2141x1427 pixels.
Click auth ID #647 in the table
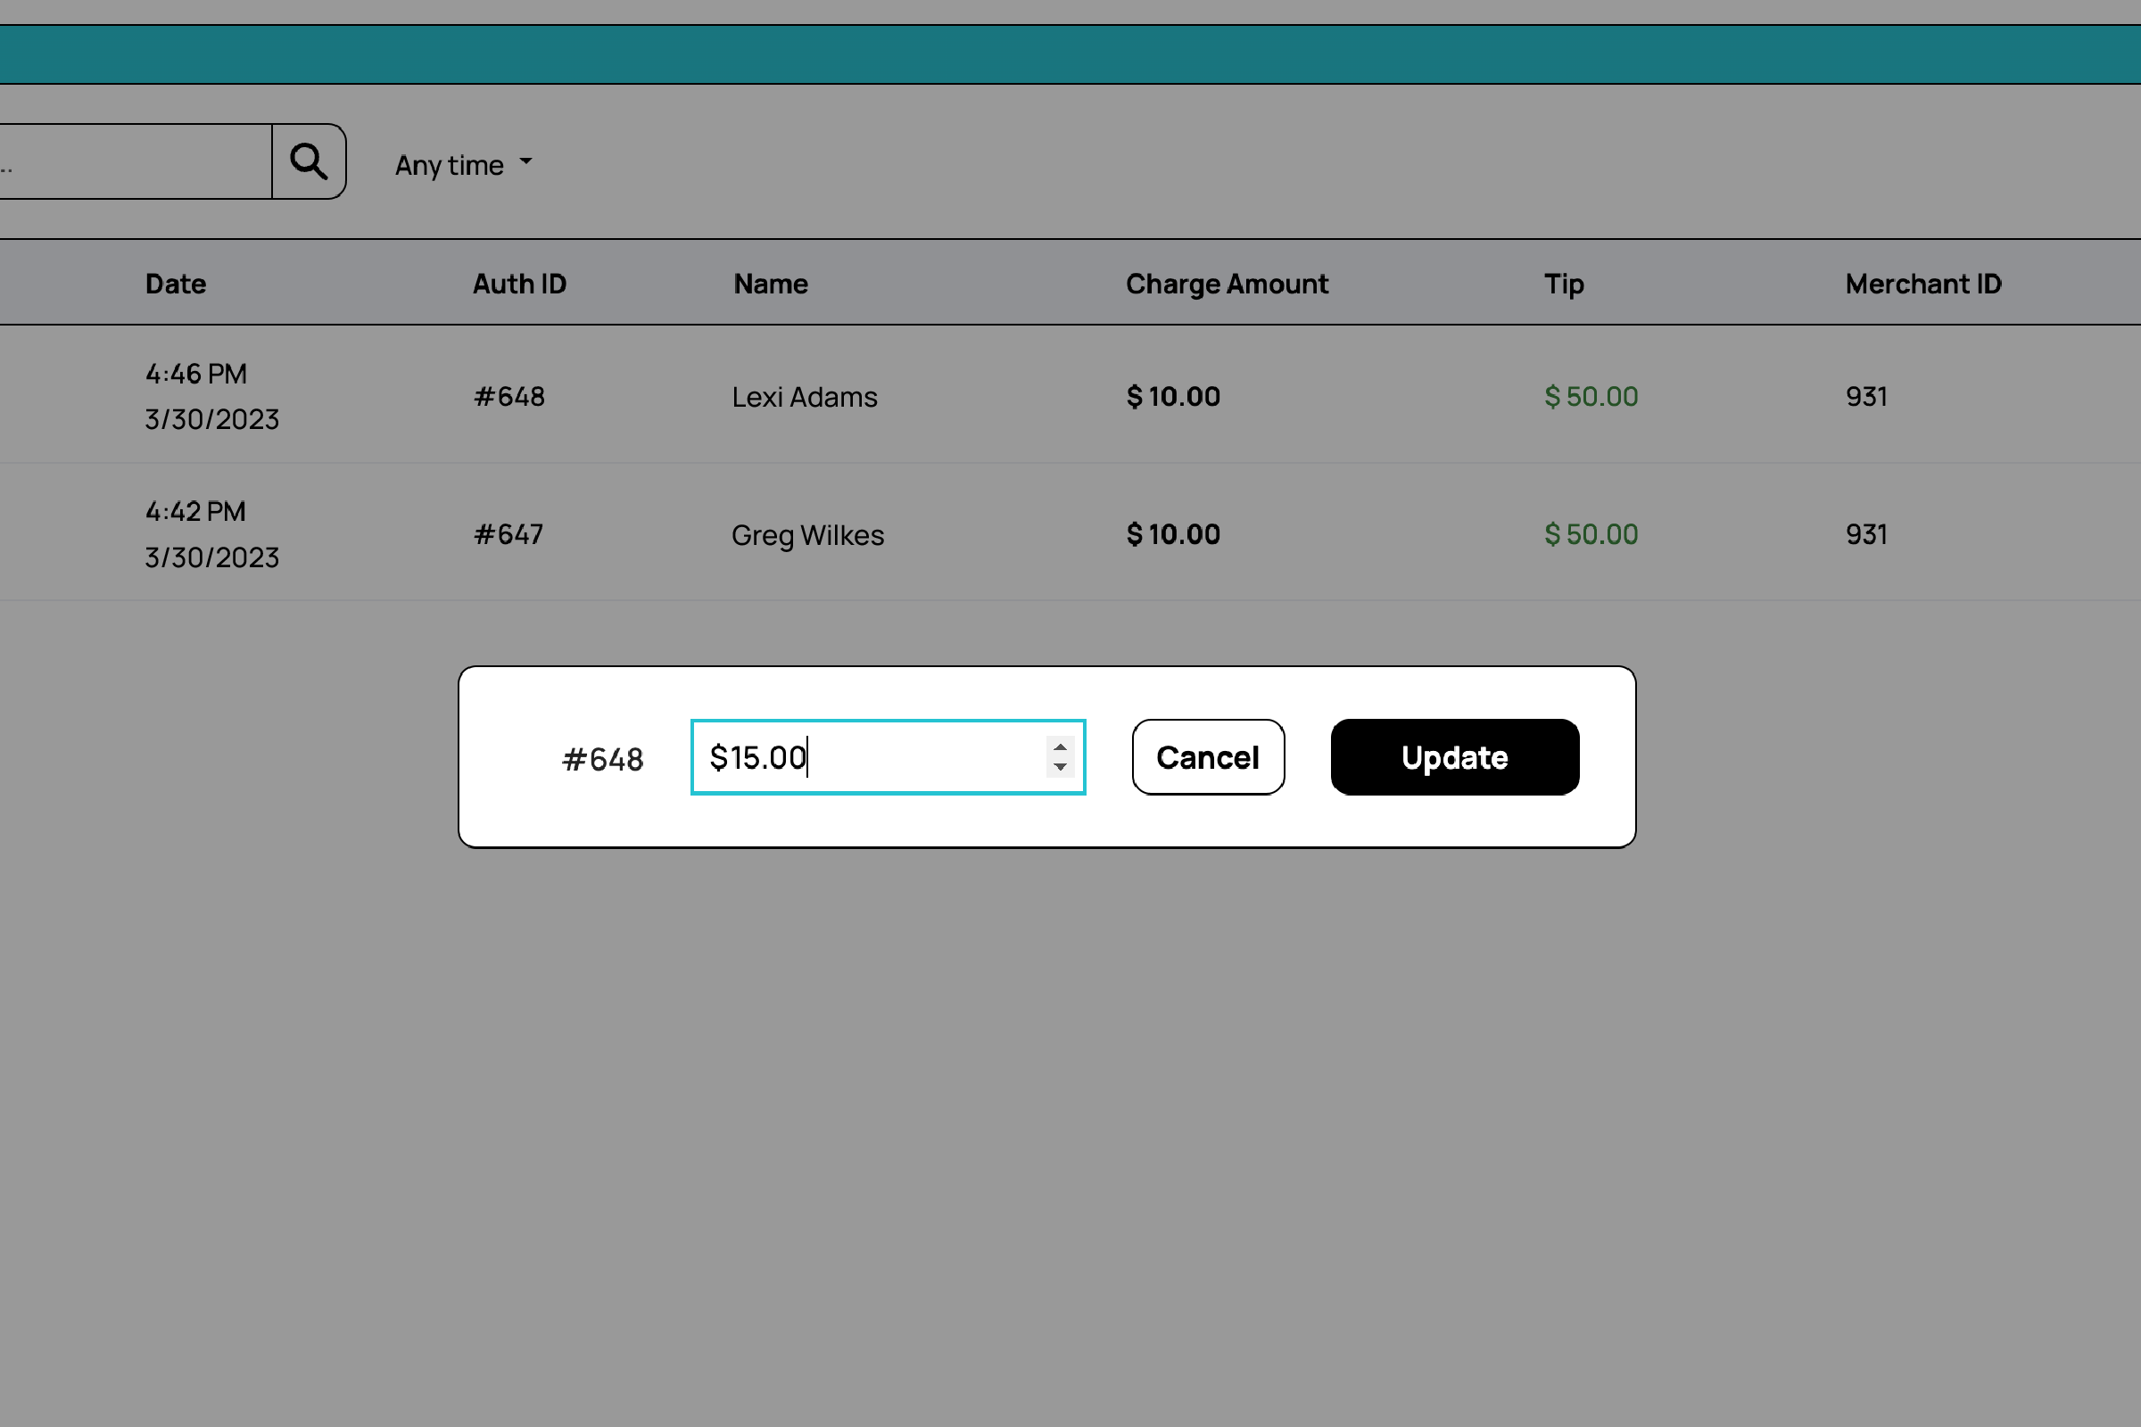pyautogui.click(x=508, y=534)
